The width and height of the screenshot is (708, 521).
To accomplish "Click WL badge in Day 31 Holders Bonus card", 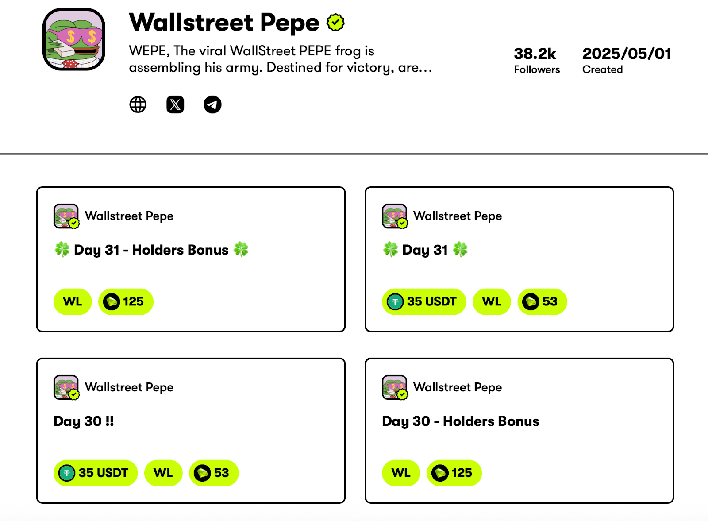I will (x=73, y=302).
